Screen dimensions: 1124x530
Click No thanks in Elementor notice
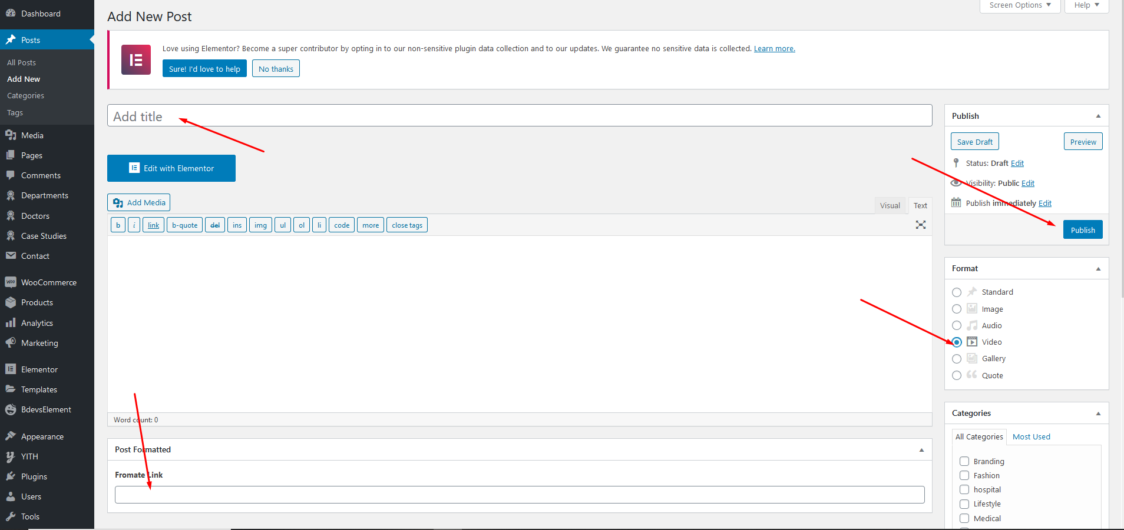(276, 69)
